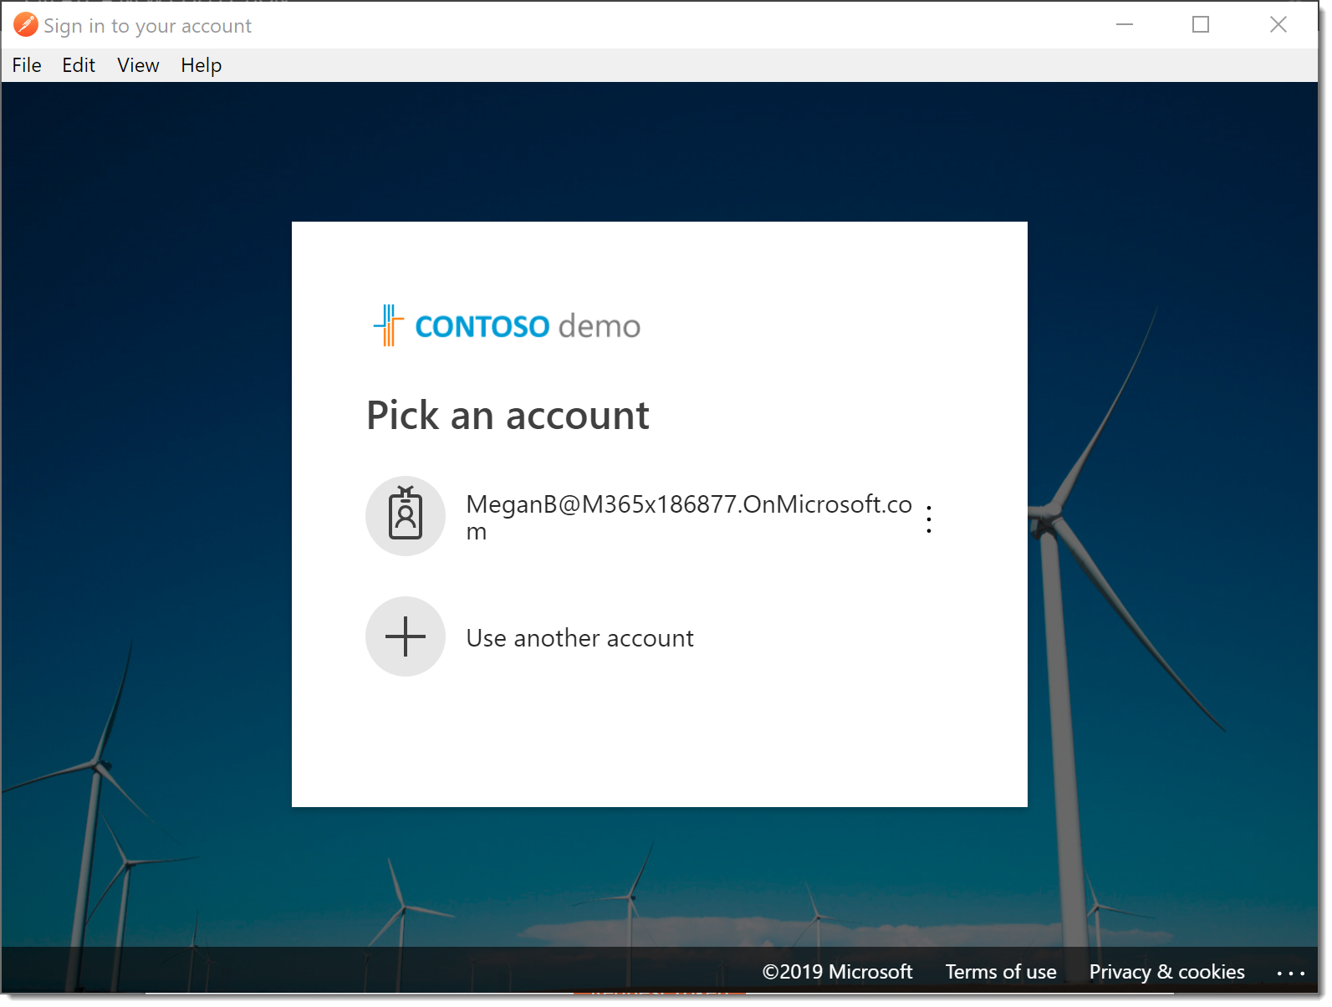Select the MeganB account badge icon
Screen dimensions: 1332x1007
tap(406, 516)
